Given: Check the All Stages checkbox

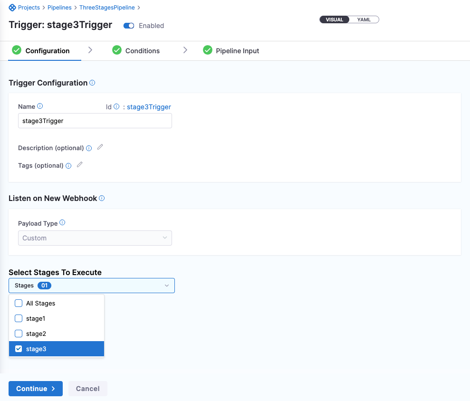Looking at the screenshot, I should (x=19, y=303).
